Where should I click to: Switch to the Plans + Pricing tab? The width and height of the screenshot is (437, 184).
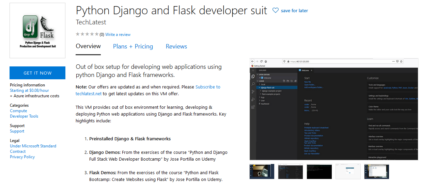[x=133, y=46]
